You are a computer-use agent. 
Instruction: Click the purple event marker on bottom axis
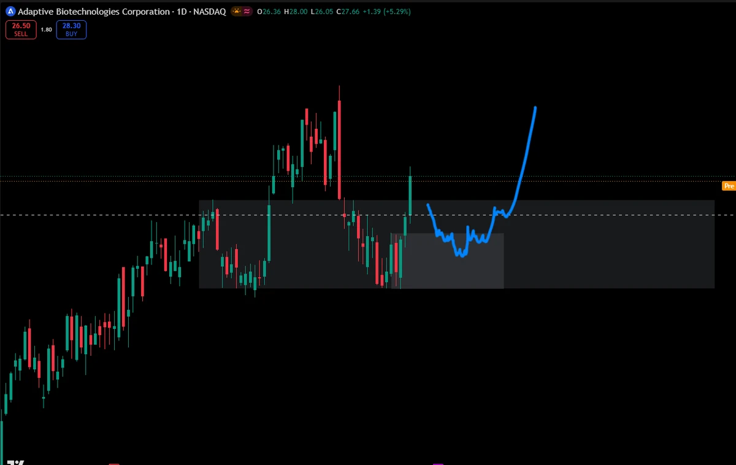pyautogui.click(x=438, y=464)
